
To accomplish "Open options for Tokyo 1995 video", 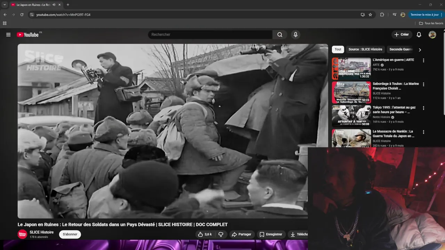I will pyautogui.click(x=423, y=108).
